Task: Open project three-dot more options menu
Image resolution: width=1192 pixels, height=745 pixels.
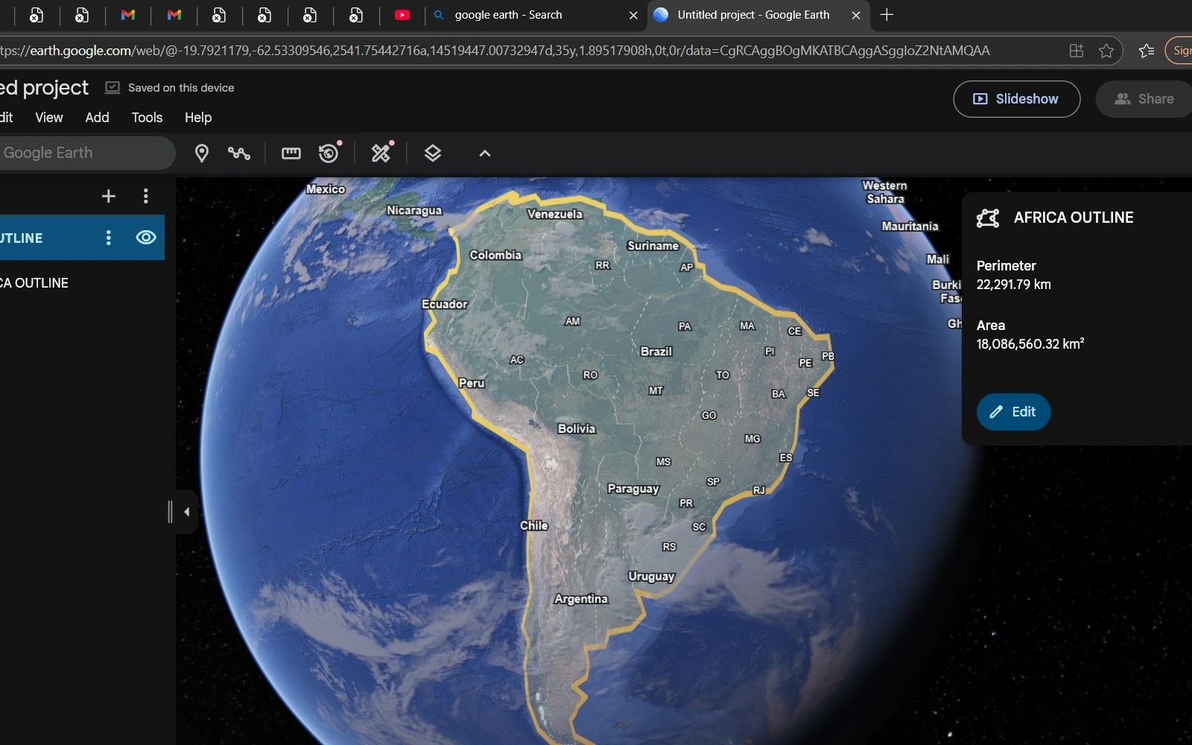Action: tap(146, 196)
